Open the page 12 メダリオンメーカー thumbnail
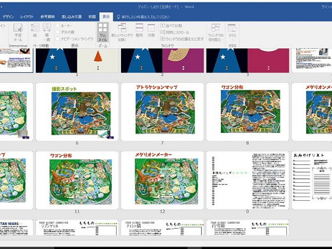The height and width of the screenshot is (249, 332). click(x=162, y=180)
